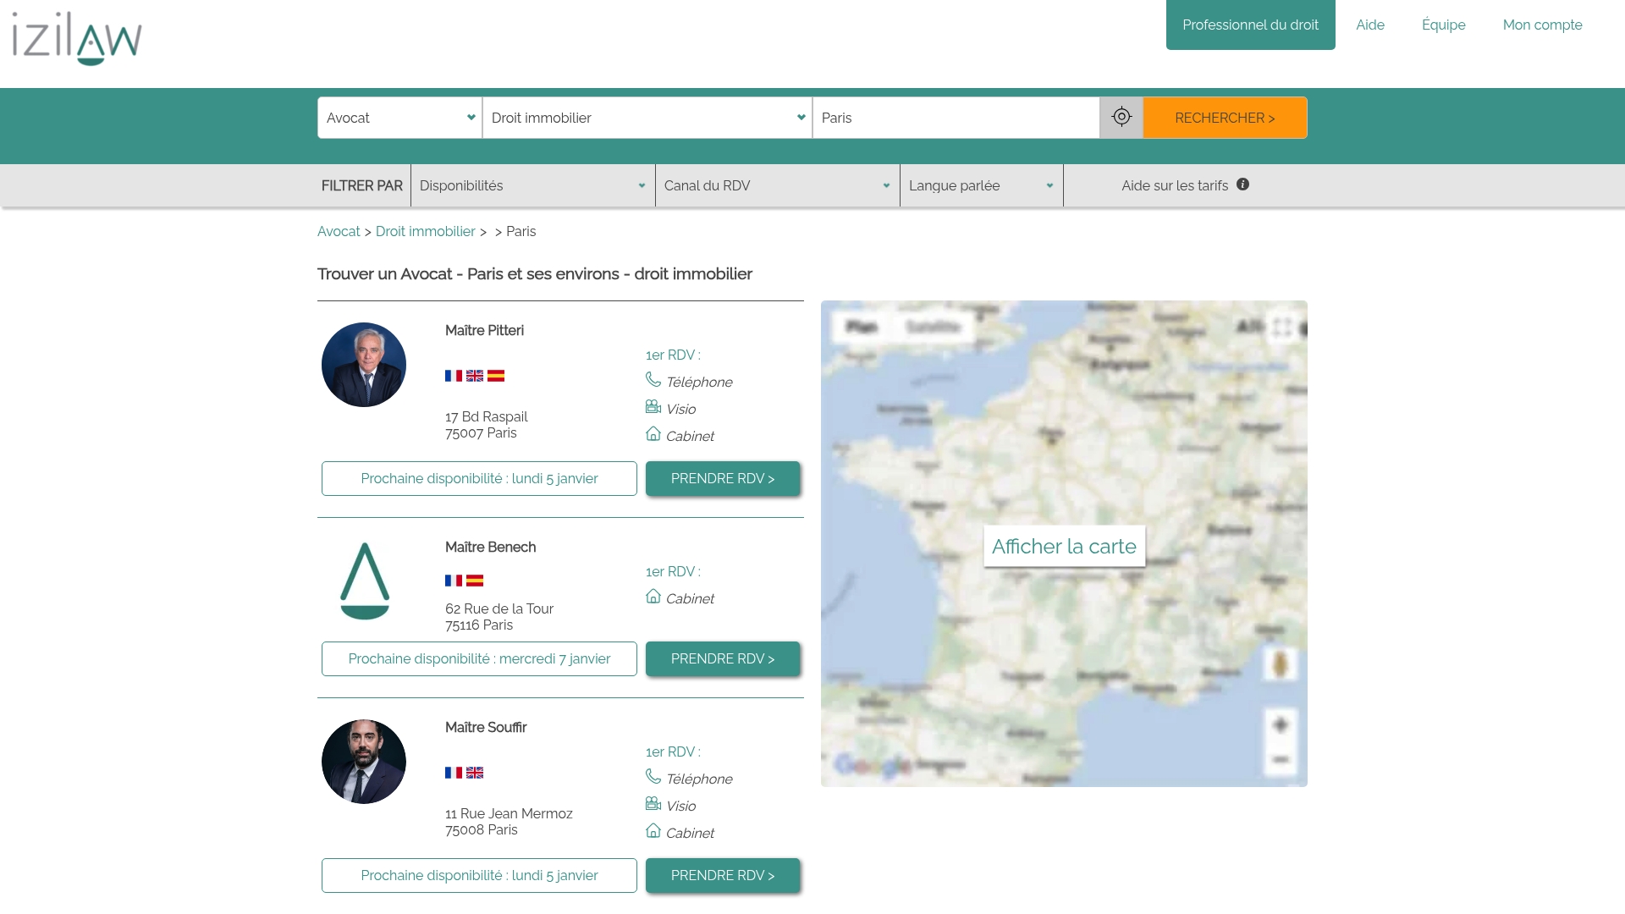Image resolution: width=1625 pixels, height=914 pixels.
Task: Click the Téléphone icon for Maître Pitteri
Action: click(x=652, y=379)
